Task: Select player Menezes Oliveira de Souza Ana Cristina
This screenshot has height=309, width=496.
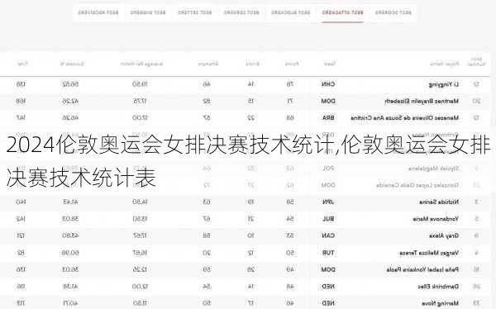Action: [x=404, y=118]
